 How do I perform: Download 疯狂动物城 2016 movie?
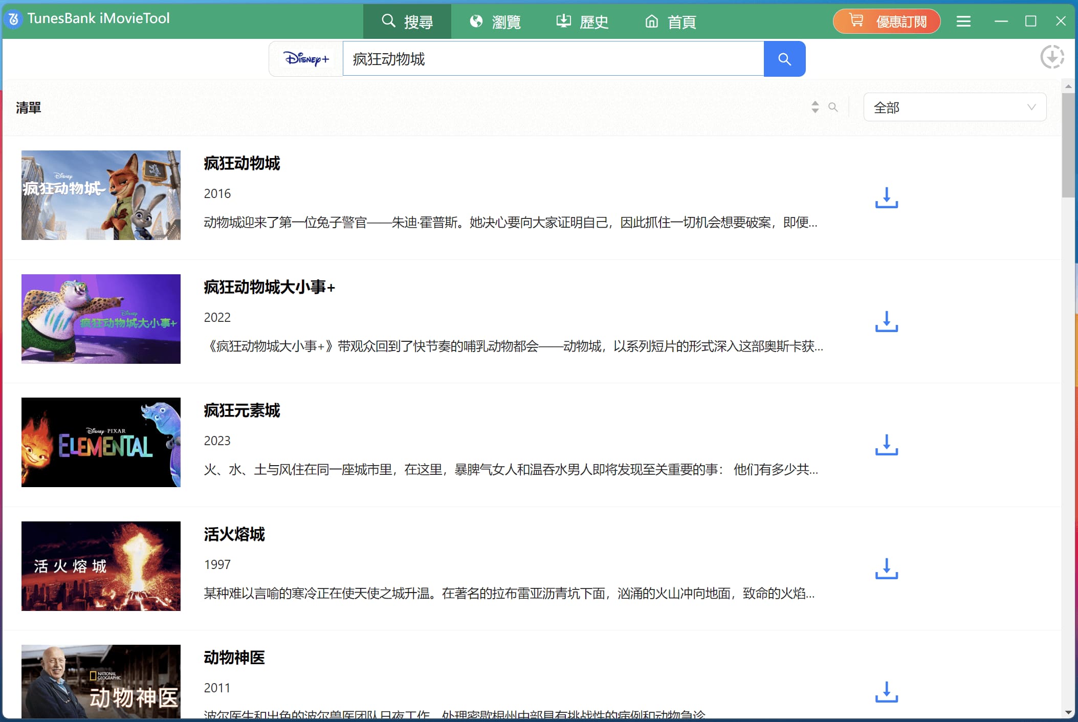point(886,198)
